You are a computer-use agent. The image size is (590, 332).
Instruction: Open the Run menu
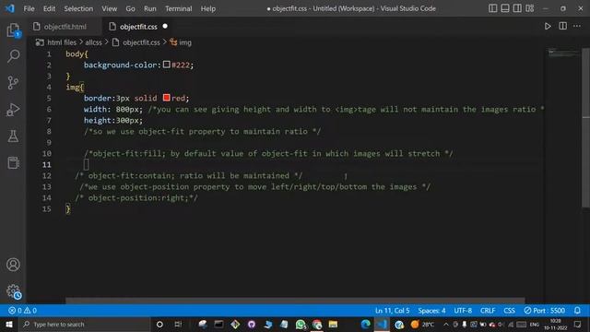click(x=149, y=8)
